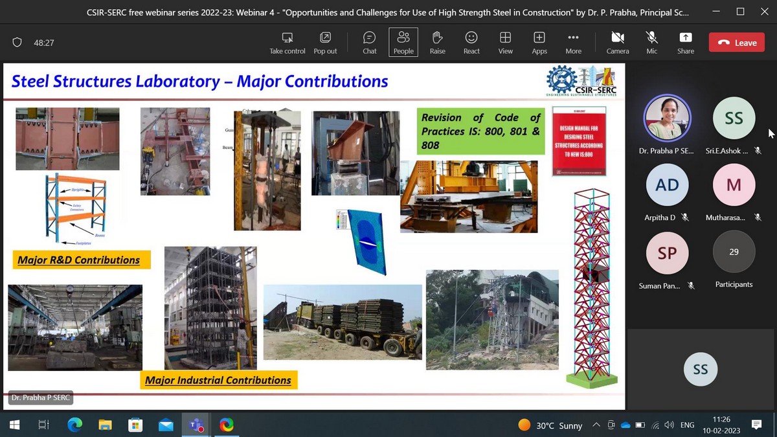
Task: Open the volume control in tray
Action: tap(670, 425)
